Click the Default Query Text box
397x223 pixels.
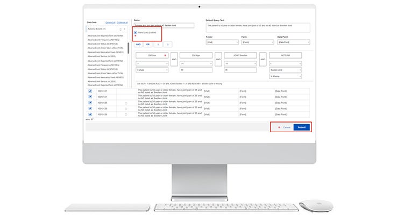click(258, 27)
